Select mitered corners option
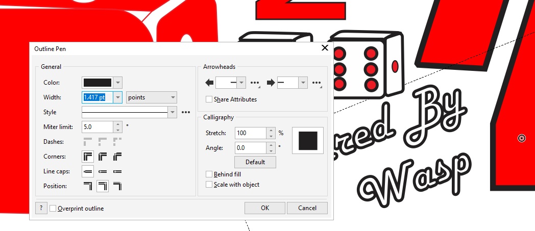 (88, 157)
